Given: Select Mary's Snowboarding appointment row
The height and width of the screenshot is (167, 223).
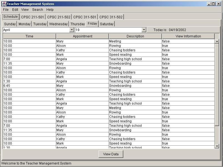Looking at the screenshot, I should [x=83, y=63].
